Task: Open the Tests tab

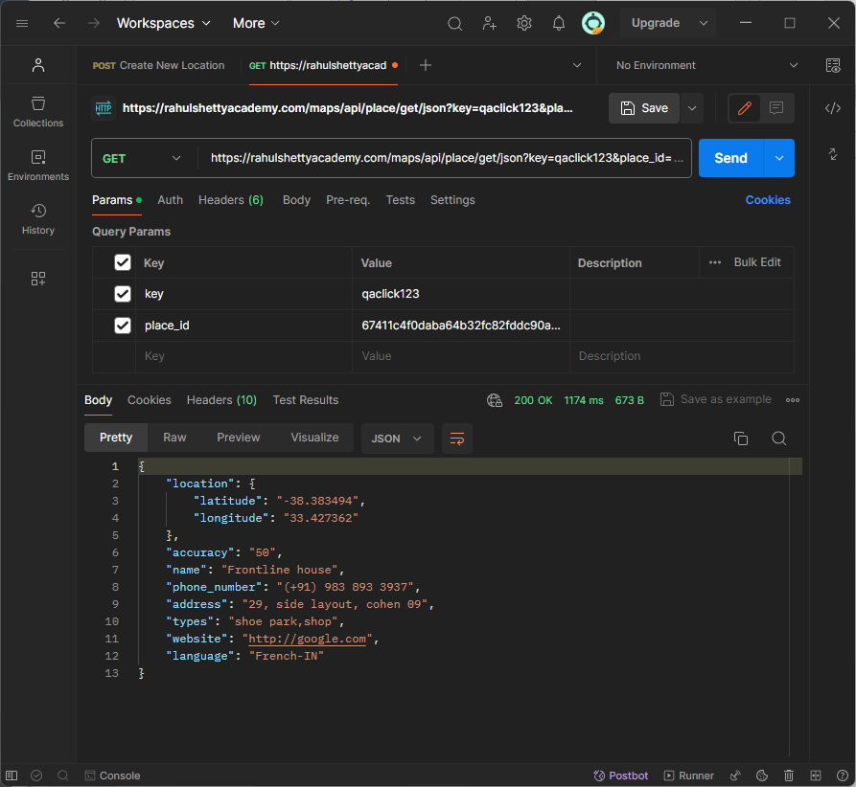Action: point(400,200)
